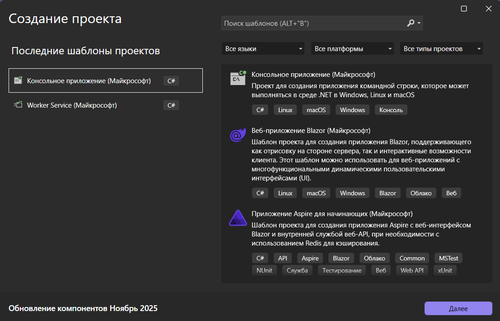Click the recent Worker Service icon

18,105
